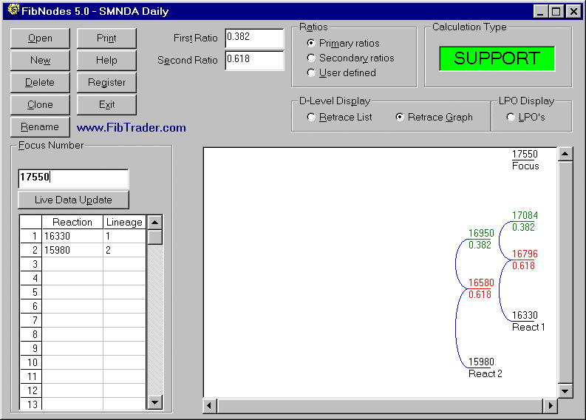Click table scrollbar up arrow

click(x=154, y=222)
